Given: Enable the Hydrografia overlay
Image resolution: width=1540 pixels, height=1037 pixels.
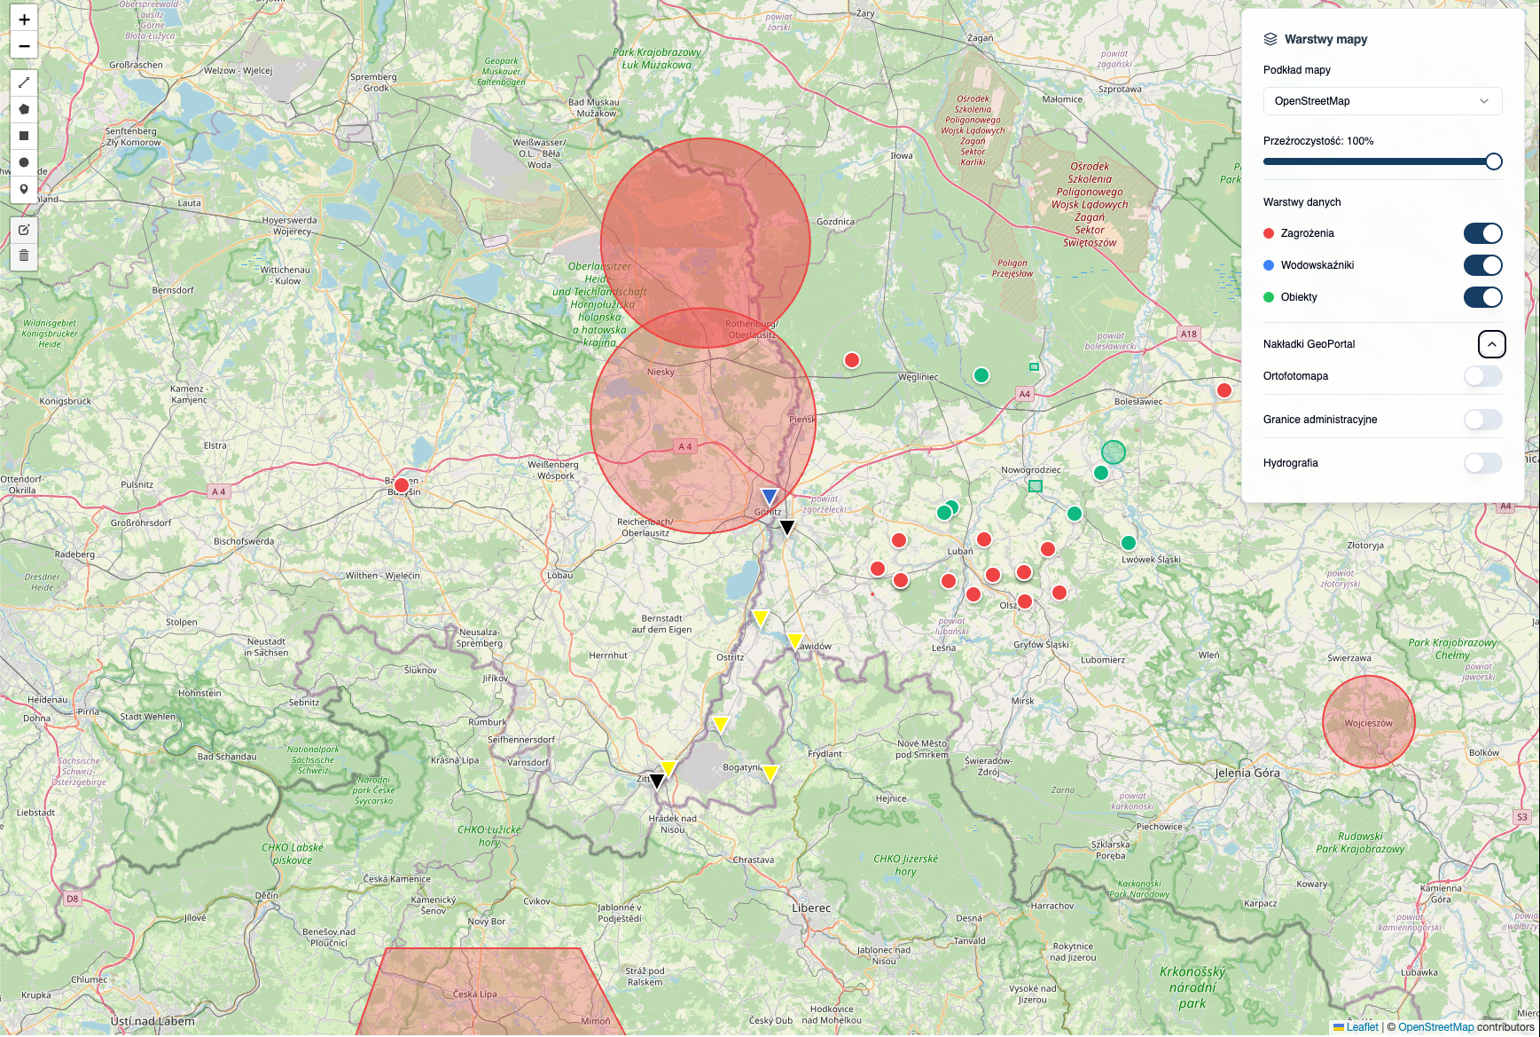Looking at the screenshot, I should click(1482, 463).
